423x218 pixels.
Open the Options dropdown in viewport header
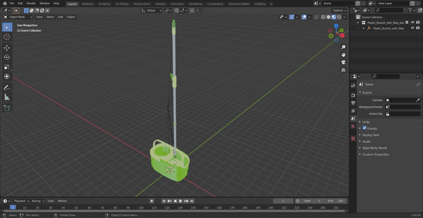pos(340,11)
